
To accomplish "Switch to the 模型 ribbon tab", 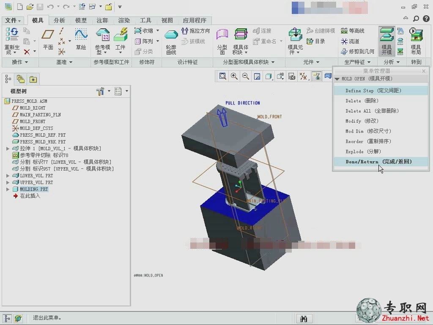I will [81, 20].
